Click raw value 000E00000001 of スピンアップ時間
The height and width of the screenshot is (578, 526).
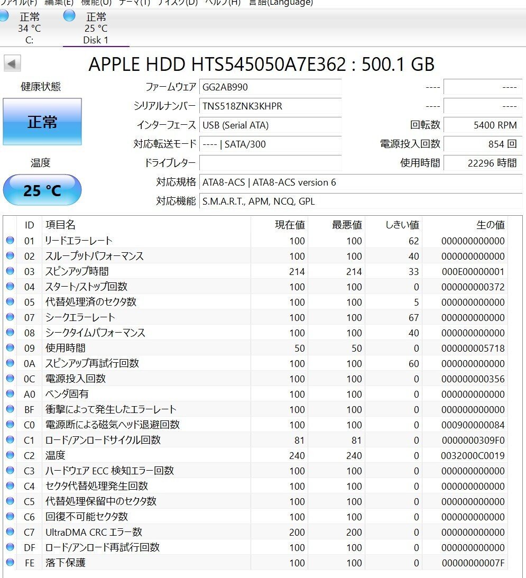473,272
